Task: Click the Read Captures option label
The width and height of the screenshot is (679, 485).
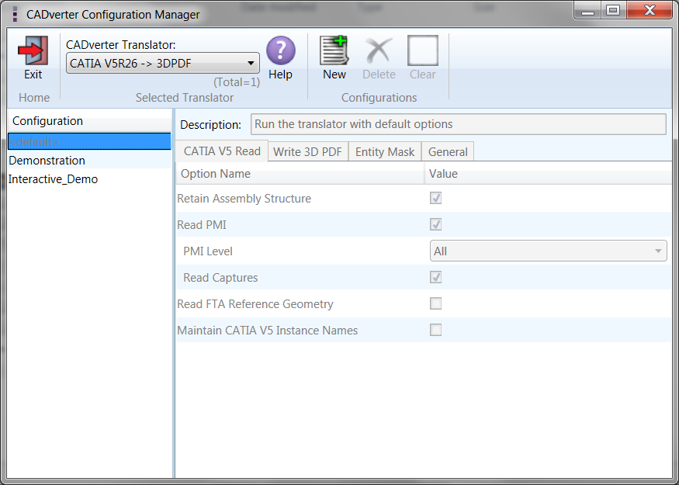Action: pyautogui.click(x=220, y=278)
